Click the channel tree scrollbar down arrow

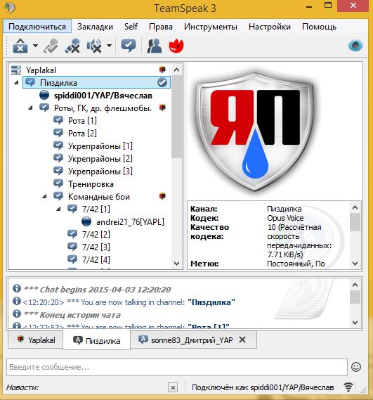coord(176,264)
